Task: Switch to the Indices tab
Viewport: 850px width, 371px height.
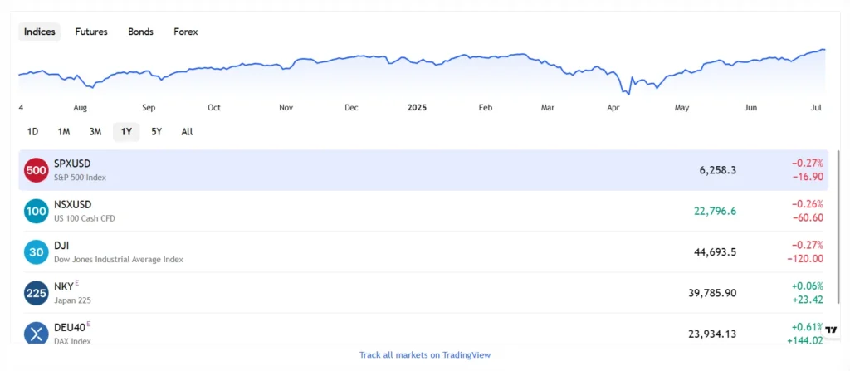Action: tap(40, 32)
